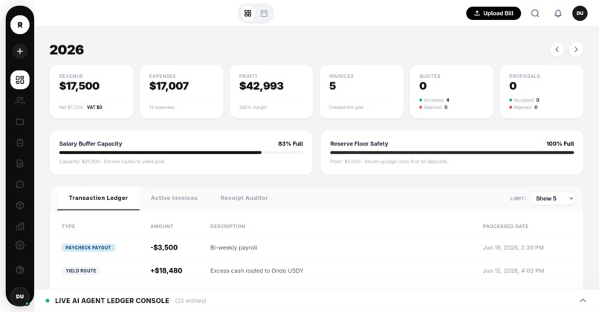Open the box package icon in sidebar
The image size is (599, 312).
(20, 205)
